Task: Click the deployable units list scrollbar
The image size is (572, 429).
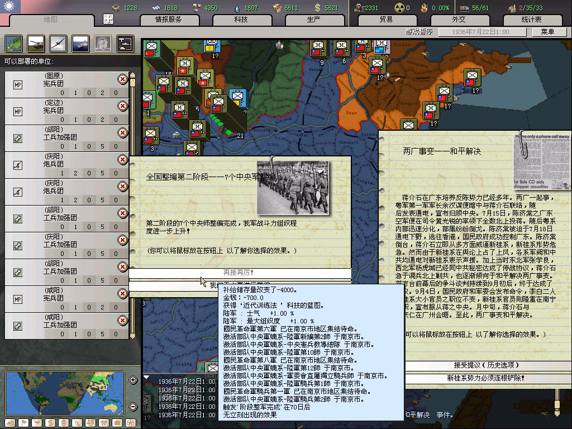Action: point(133,207)
